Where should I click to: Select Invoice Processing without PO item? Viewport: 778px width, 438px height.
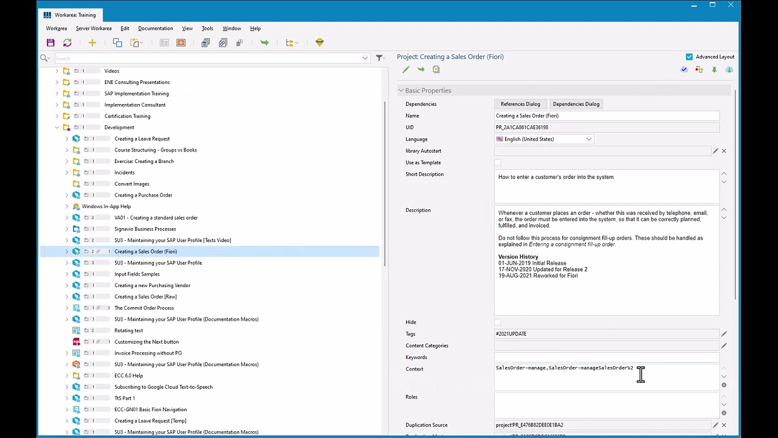pos(148,353)
